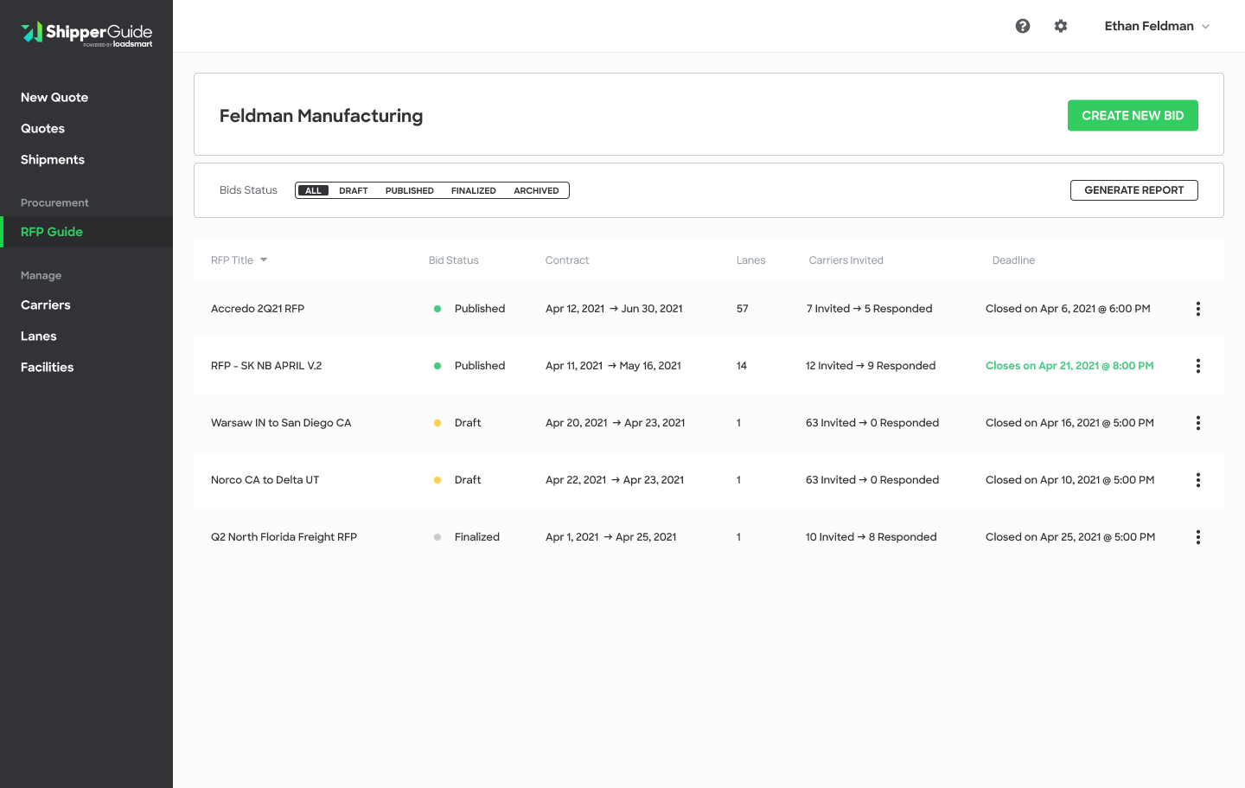
Task: Click the green 'Closes on Apr 21, 2021' deadline
Action: 1069,366
